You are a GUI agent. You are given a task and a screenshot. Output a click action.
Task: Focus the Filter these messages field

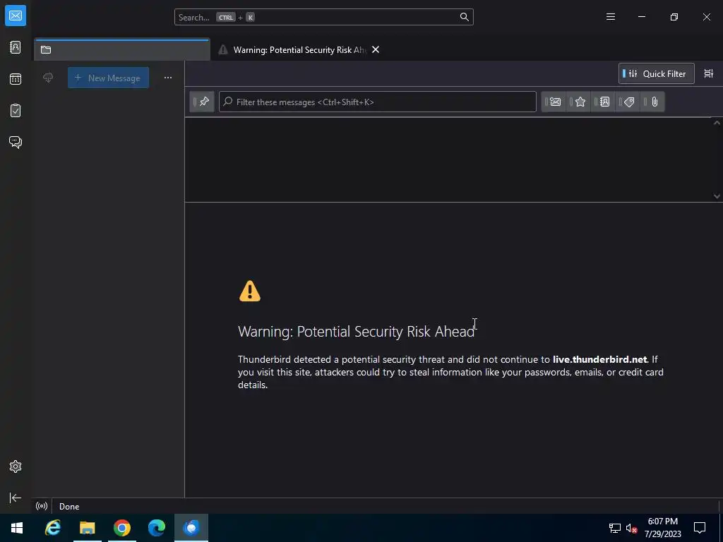(x=378, y=102)
